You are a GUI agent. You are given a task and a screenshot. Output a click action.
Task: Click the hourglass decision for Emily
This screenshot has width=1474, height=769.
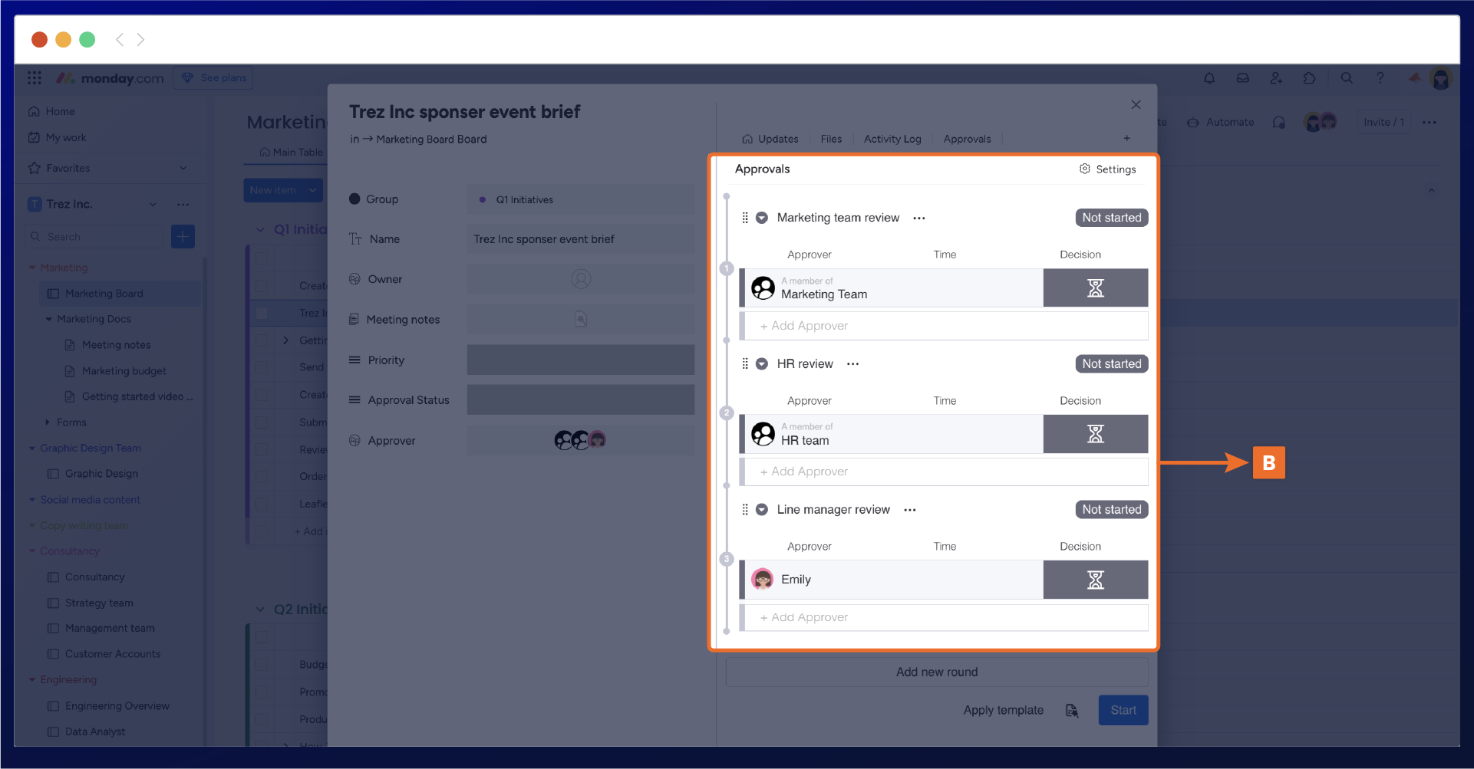(1095, 580)
